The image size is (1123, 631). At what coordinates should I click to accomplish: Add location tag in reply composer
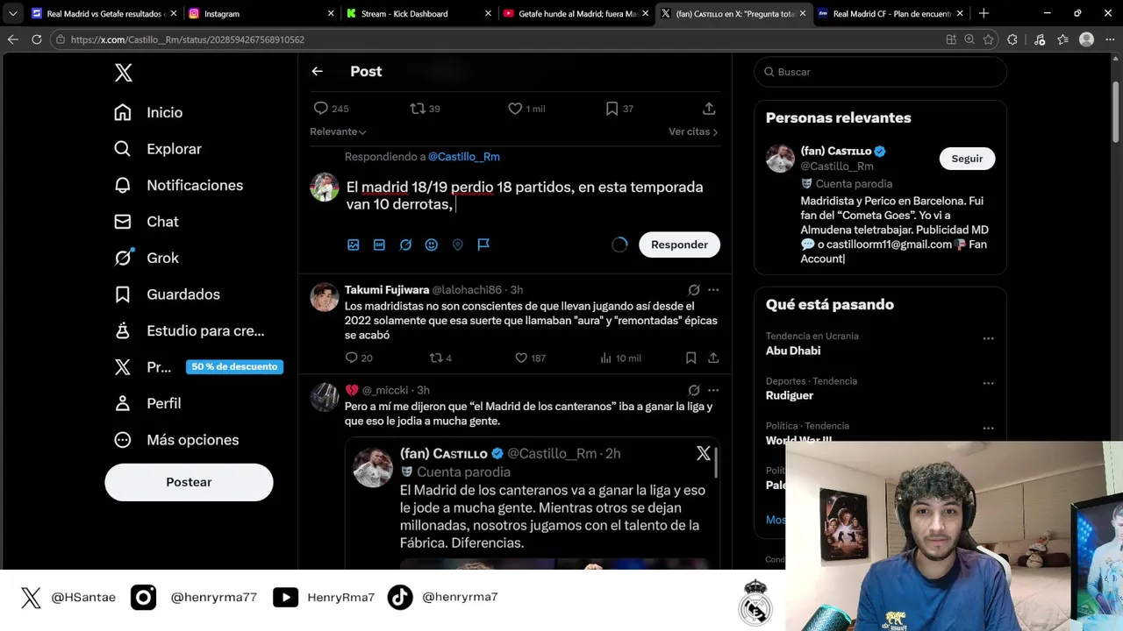(457, 245)
